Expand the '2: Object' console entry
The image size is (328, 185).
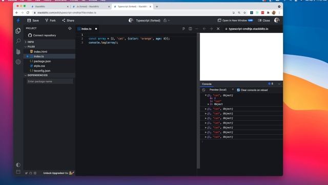point(209,104)
